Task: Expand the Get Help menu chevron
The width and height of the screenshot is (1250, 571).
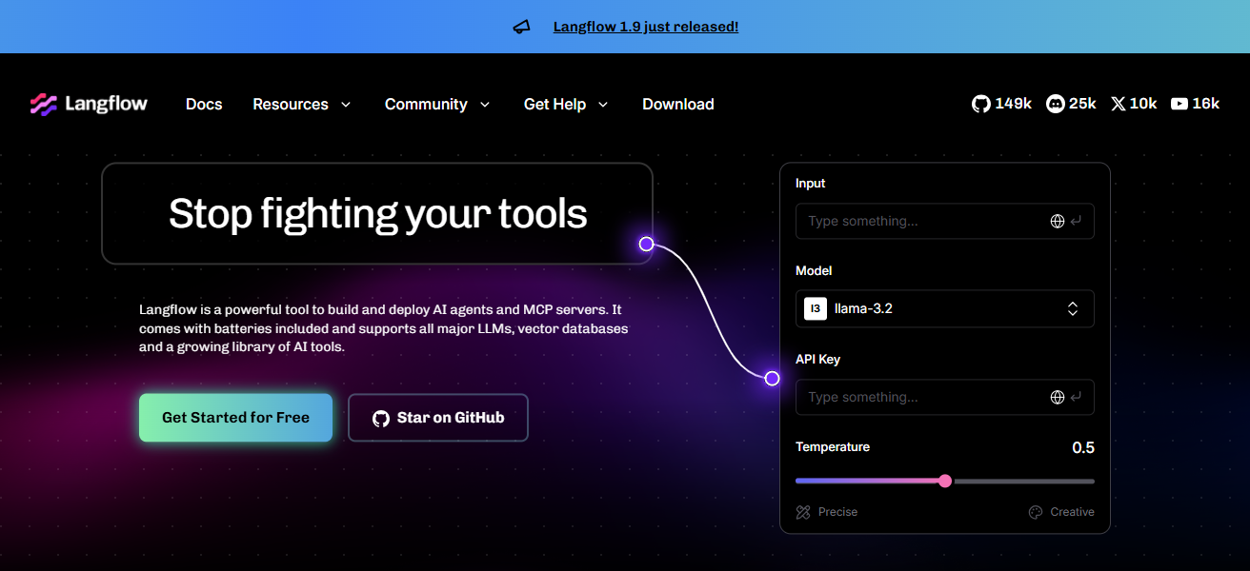Action: tap(602, 105)
